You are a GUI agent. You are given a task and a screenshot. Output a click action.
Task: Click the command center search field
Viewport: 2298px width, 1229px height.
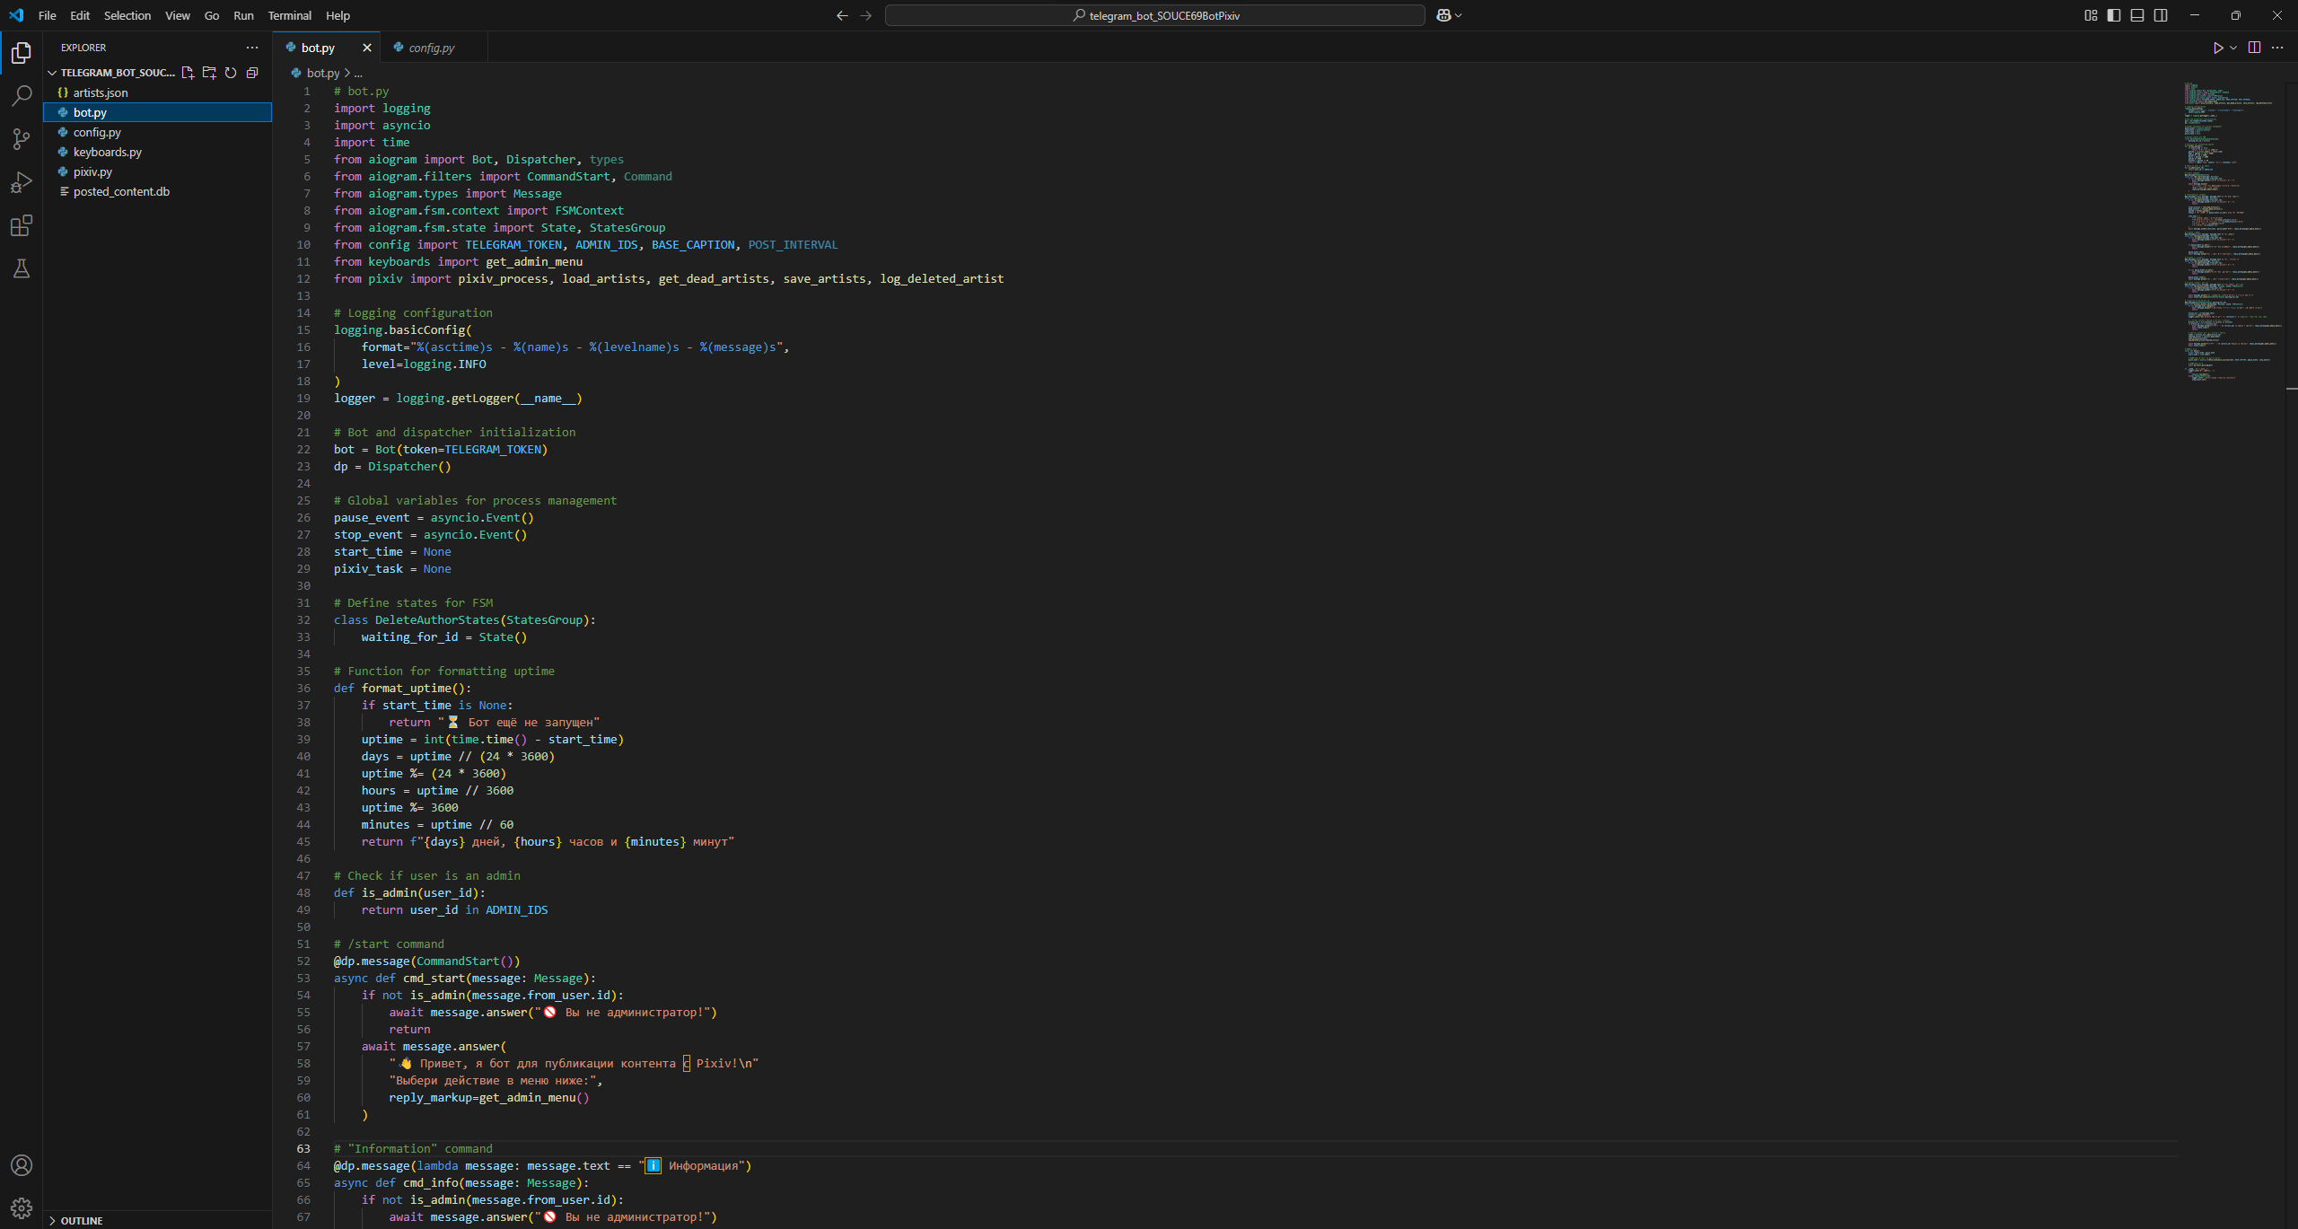[x=1154, y=15]
